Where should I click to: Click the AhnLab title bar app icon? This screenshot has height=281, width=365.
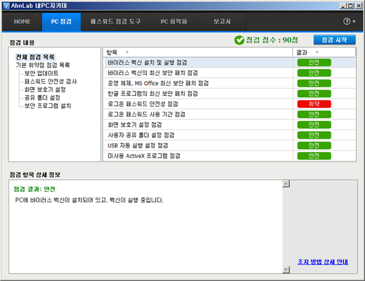(x=6, y=6)
